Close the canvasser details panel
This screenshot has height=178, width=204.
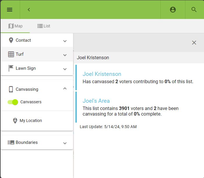194,43
